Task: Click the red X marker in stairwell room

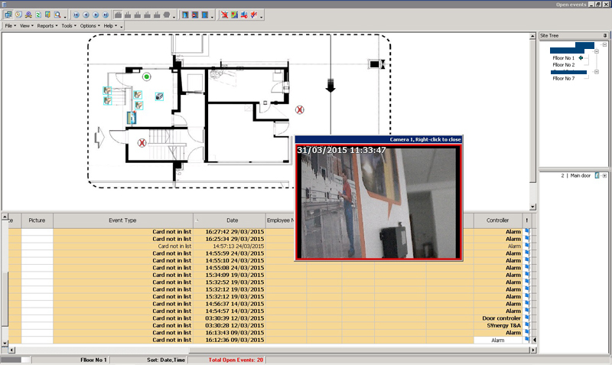Action: click(142, 143)
